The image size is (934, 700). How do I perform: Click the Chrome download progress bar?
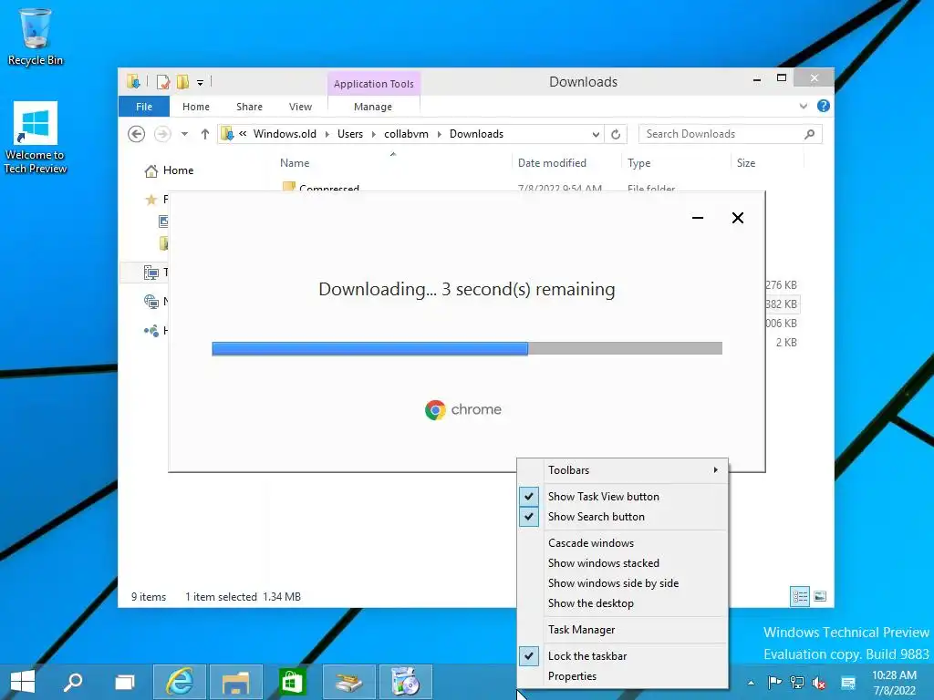point(467,348)
